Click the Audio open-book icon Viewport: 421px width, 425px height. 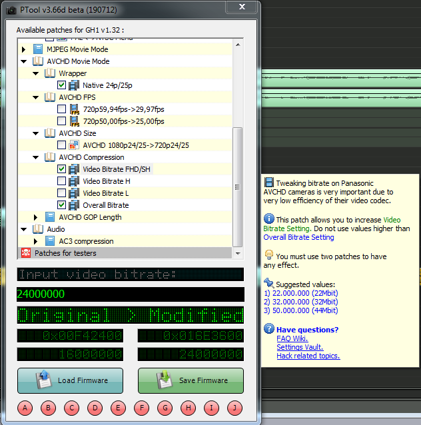point(38,229)
